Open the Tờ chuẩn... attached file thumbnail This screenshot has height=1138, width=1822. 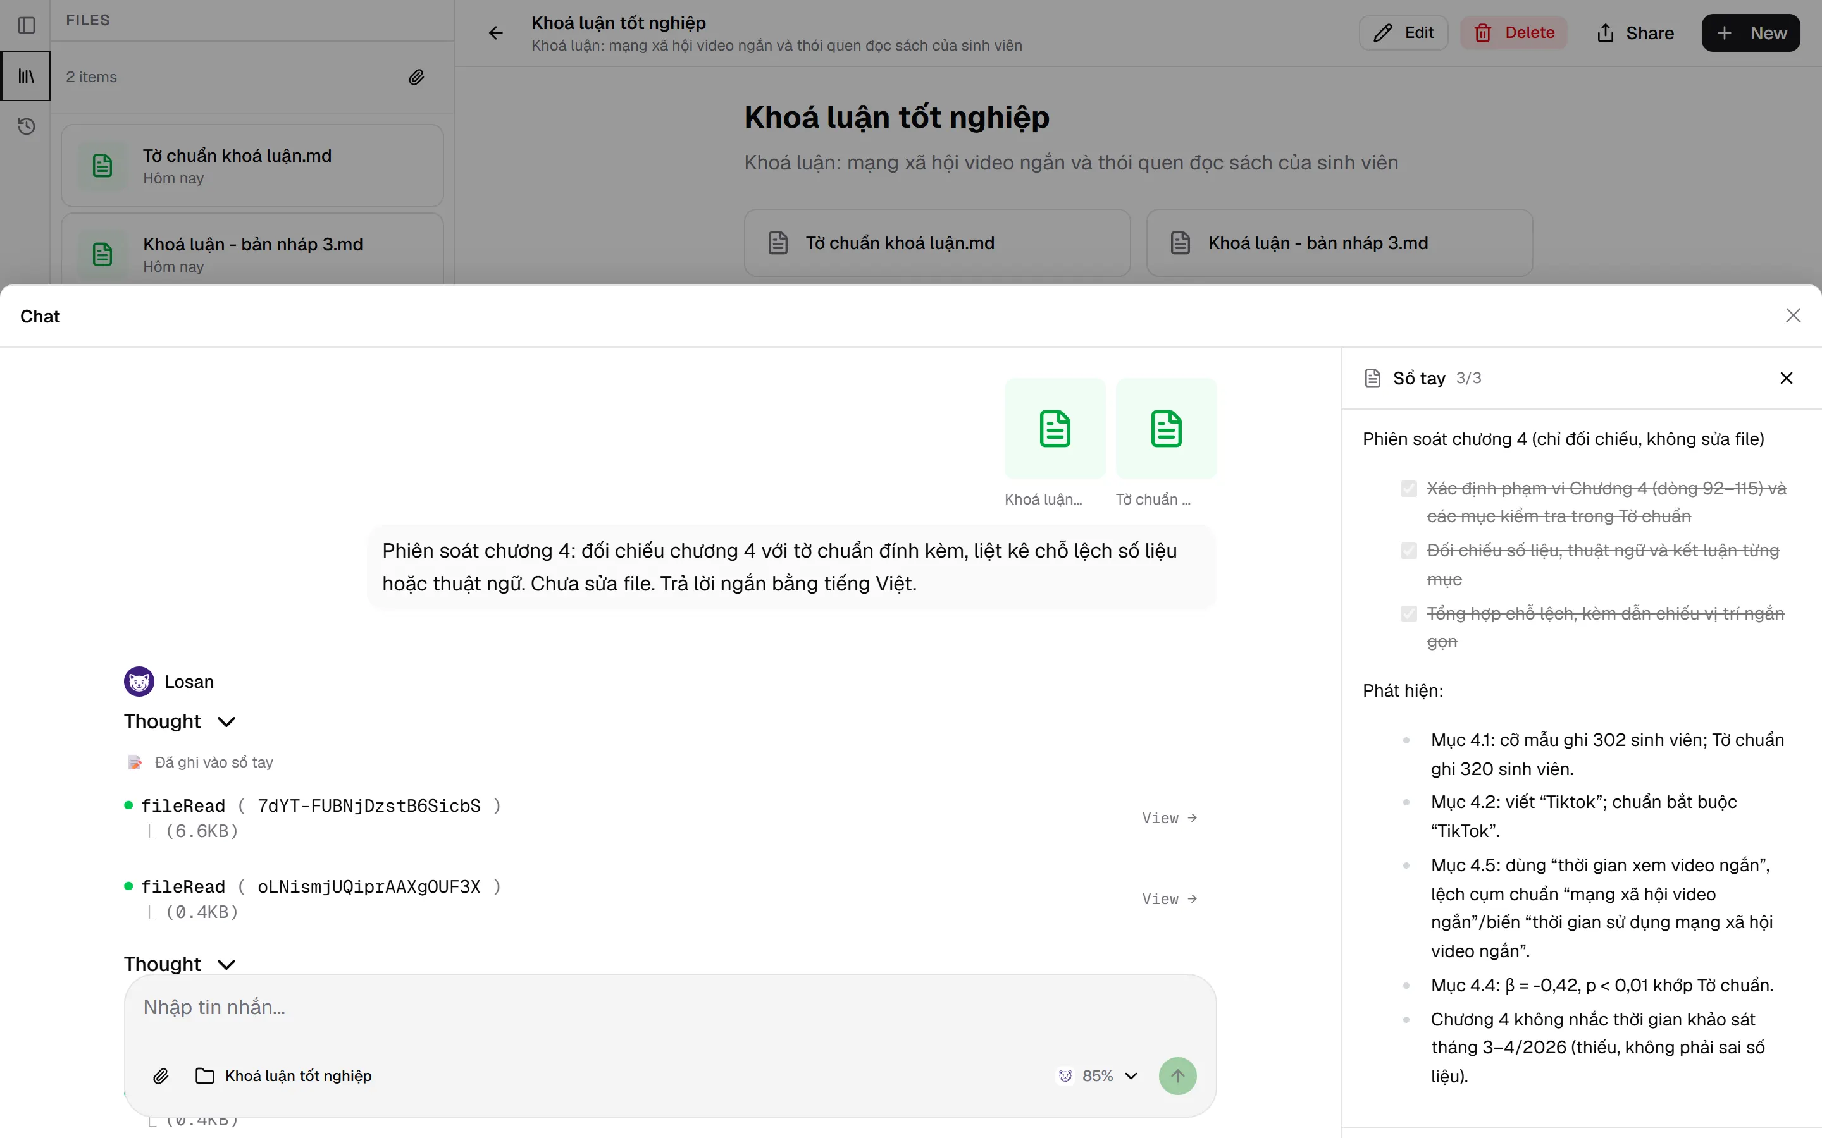[x=1165, y=428]
